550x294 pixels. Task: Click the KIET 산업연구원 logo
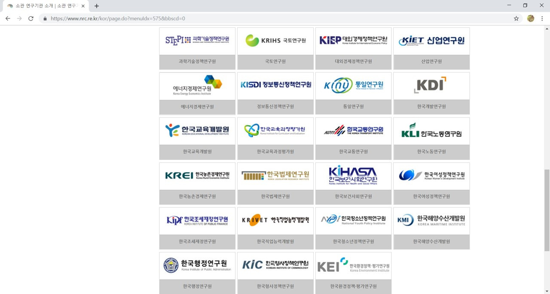(431, 40)
